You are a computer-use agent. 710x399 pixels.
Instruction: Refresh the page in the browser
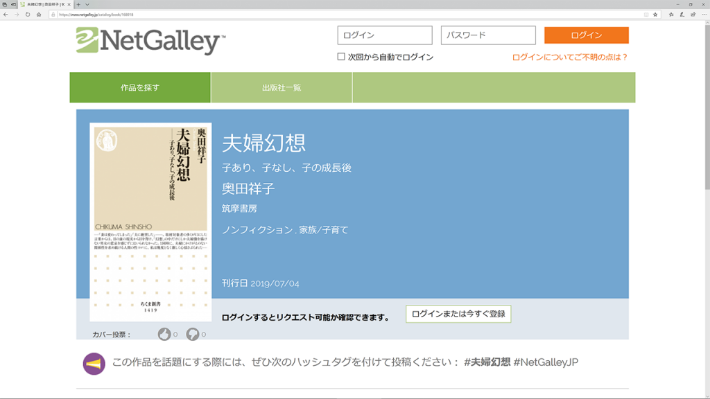pyautogui.click(x=28, y=14)
